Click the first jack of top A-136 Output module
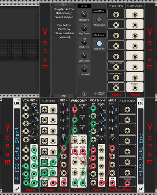This screenshot has width=157, height=195. point(135,14)
